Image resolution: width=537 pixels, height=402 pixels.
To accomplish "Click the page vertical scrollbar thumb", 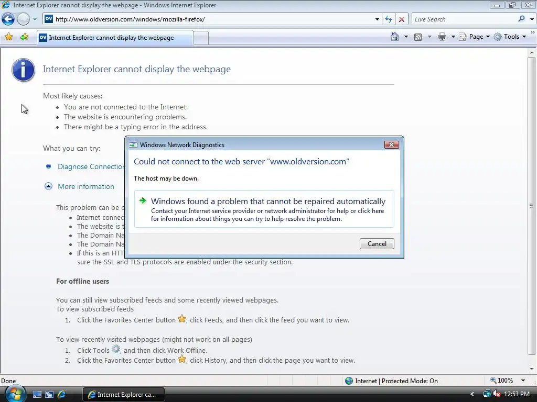I will (532, 206).
